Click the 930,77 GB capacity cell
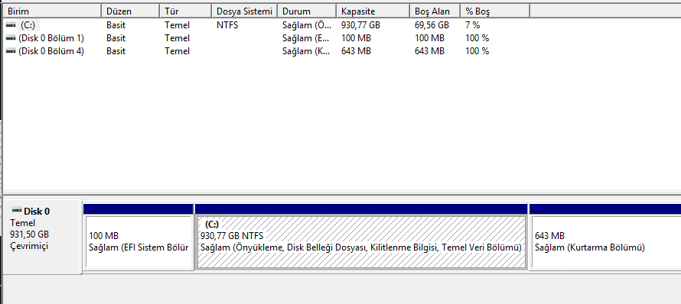Viewport: 681px width, 304px height. [360, 25]
